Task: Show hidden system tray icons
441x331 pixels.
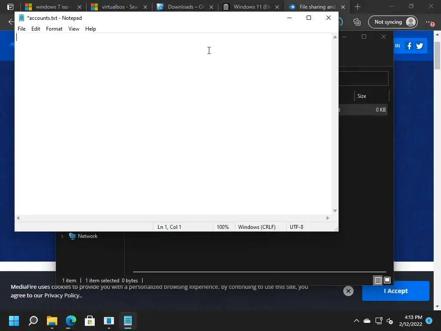Action: pyautogui.click(x=356, y=321)
